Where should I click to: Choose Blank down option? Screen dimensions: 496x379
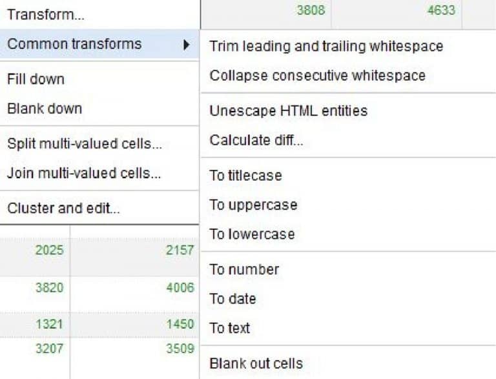coord(44,108)
